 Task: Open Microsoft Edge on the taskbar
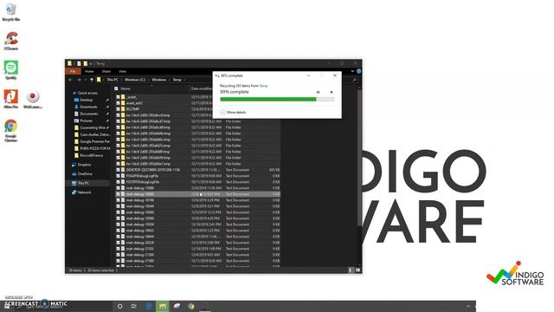tap(148, 306)
